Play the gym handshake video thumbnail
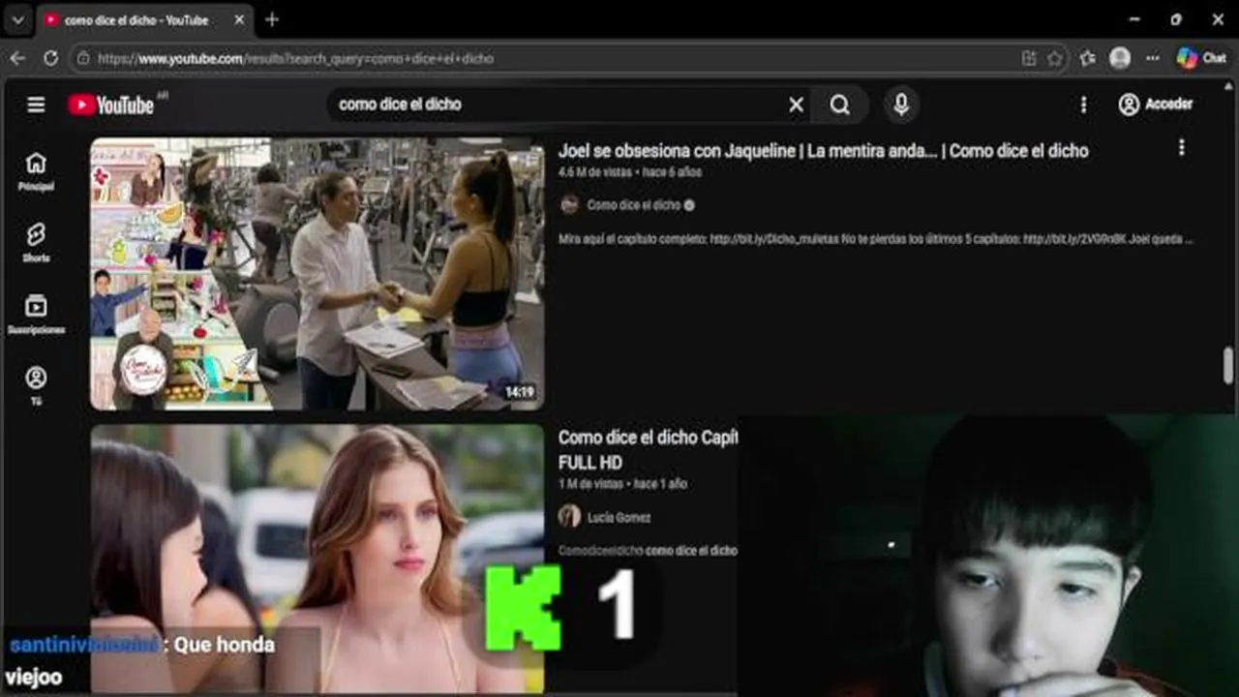Image resolution: width=1239 pixels, height=697 pixels. tap(317, 274)
